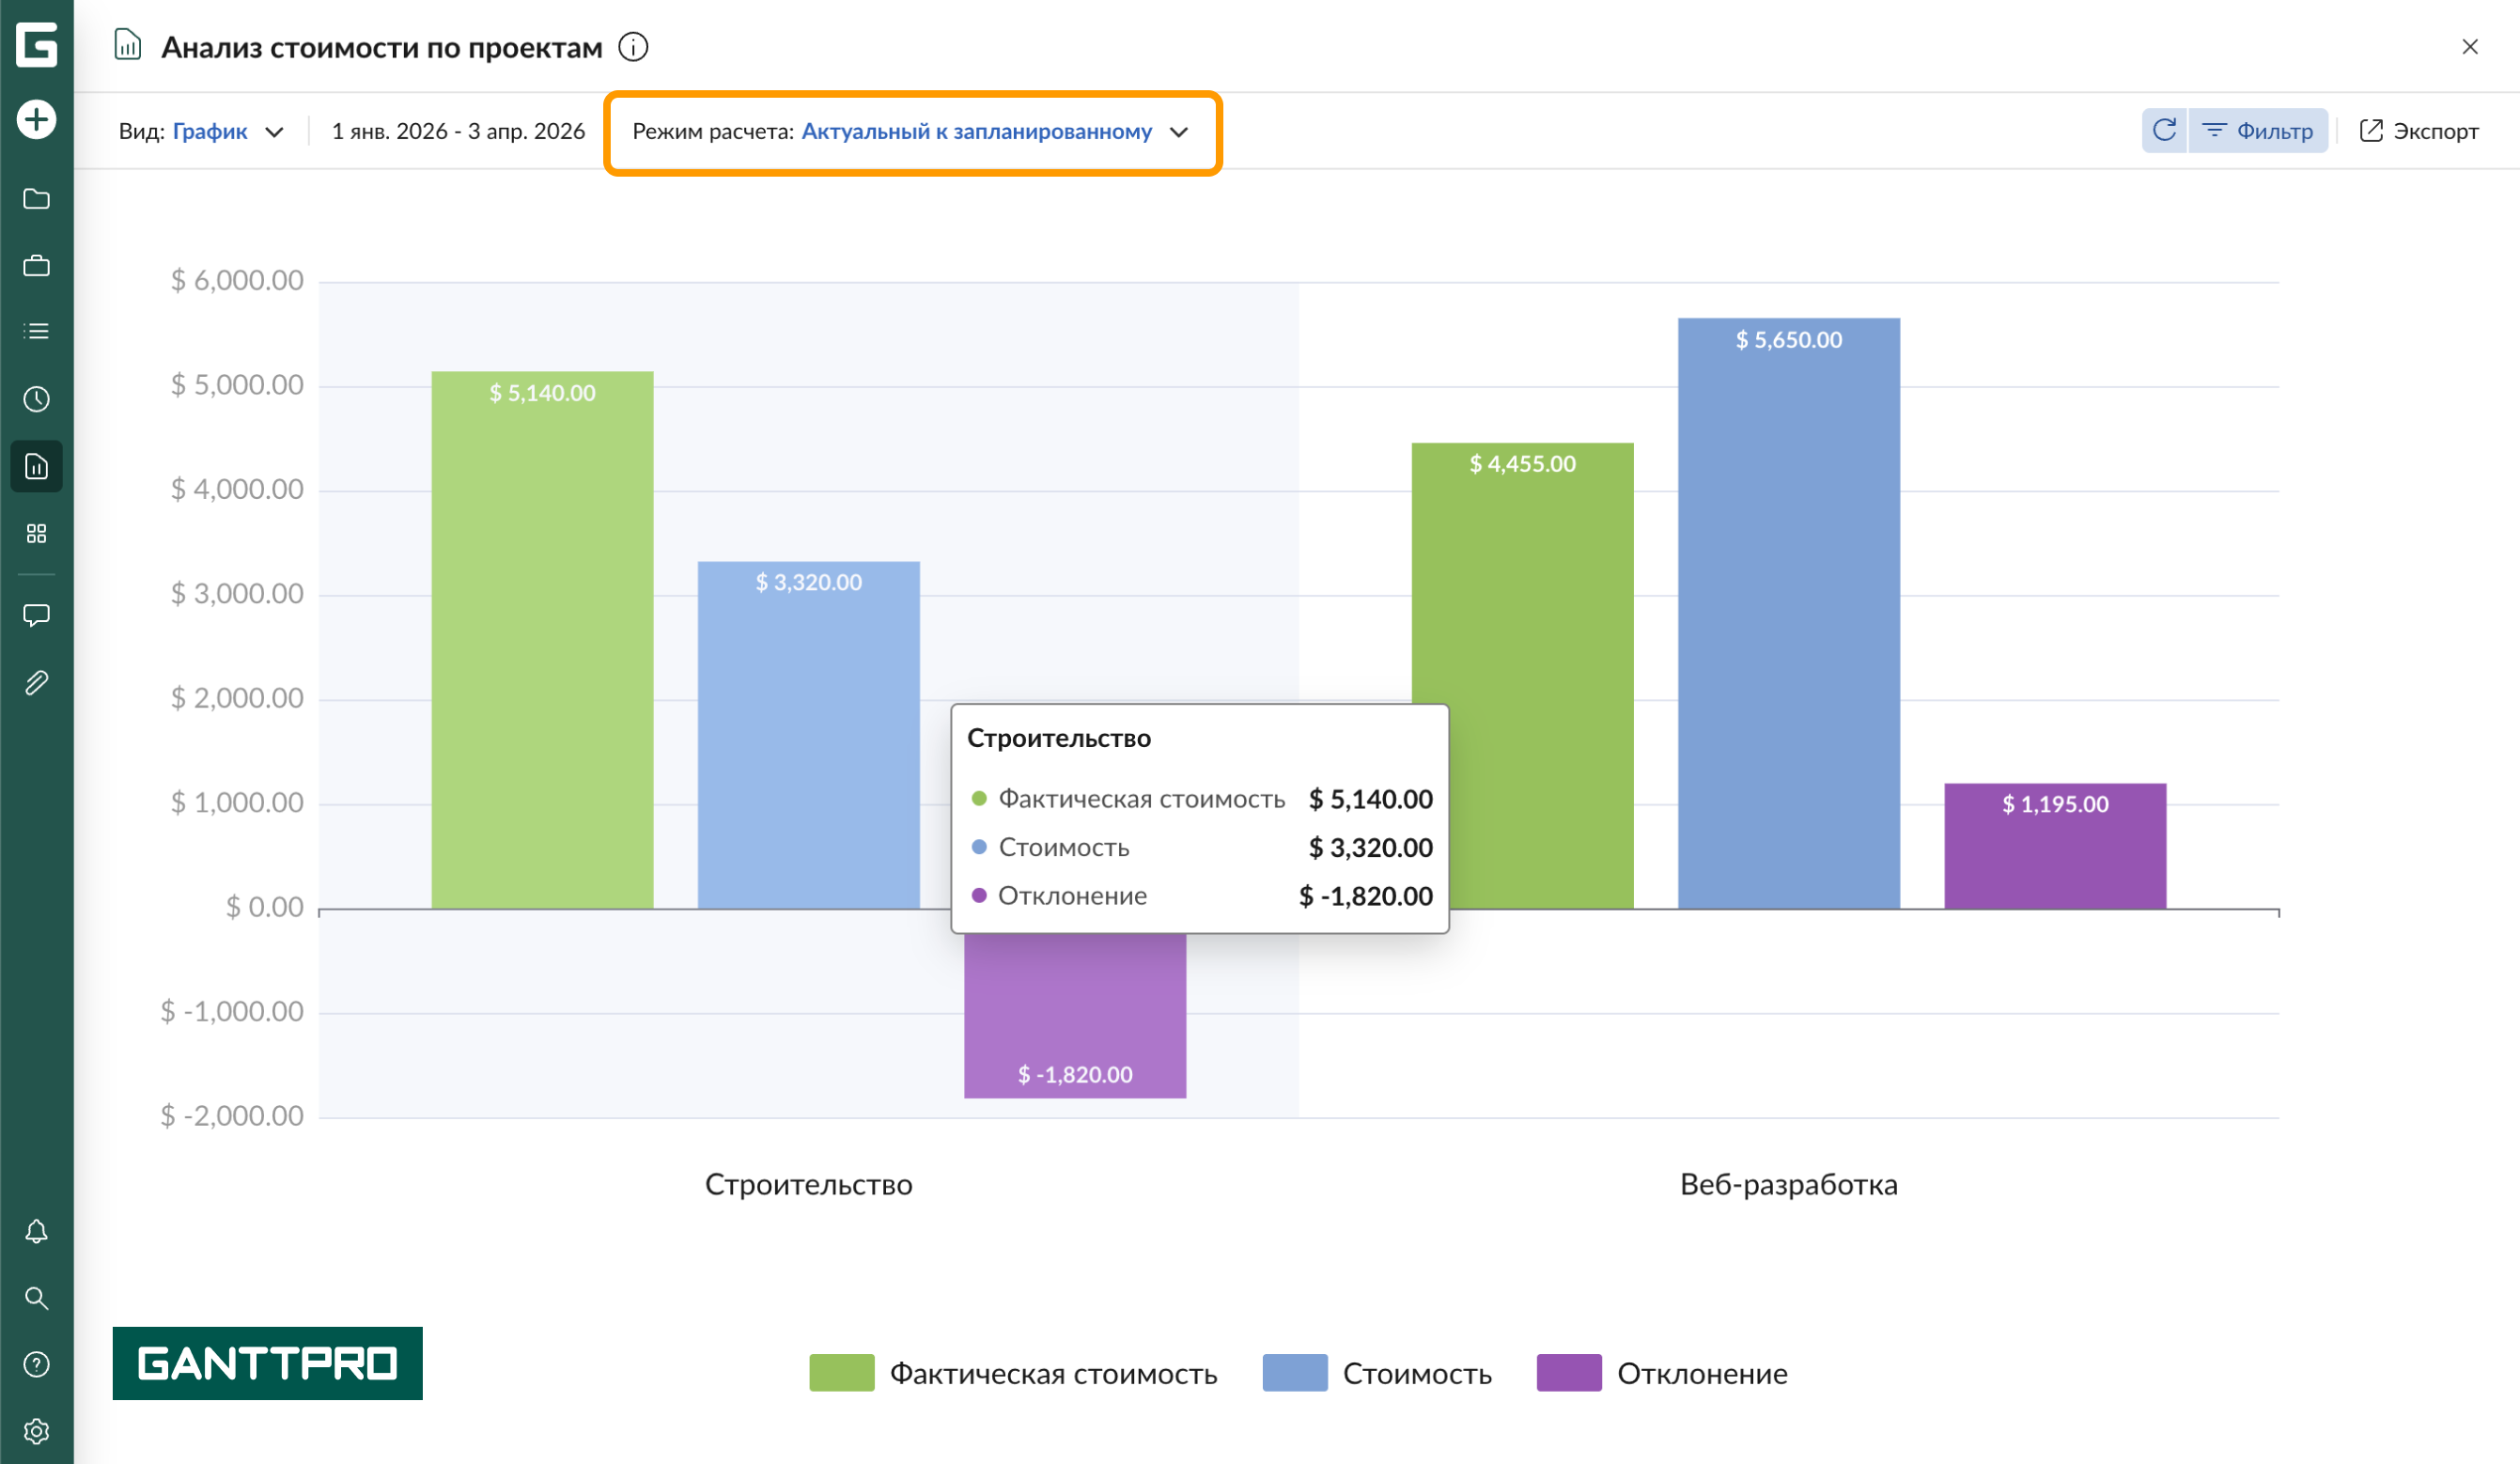The image size is (2520, 1464).
Task: Open the info icon next to report title
Action: coord(633,47)
